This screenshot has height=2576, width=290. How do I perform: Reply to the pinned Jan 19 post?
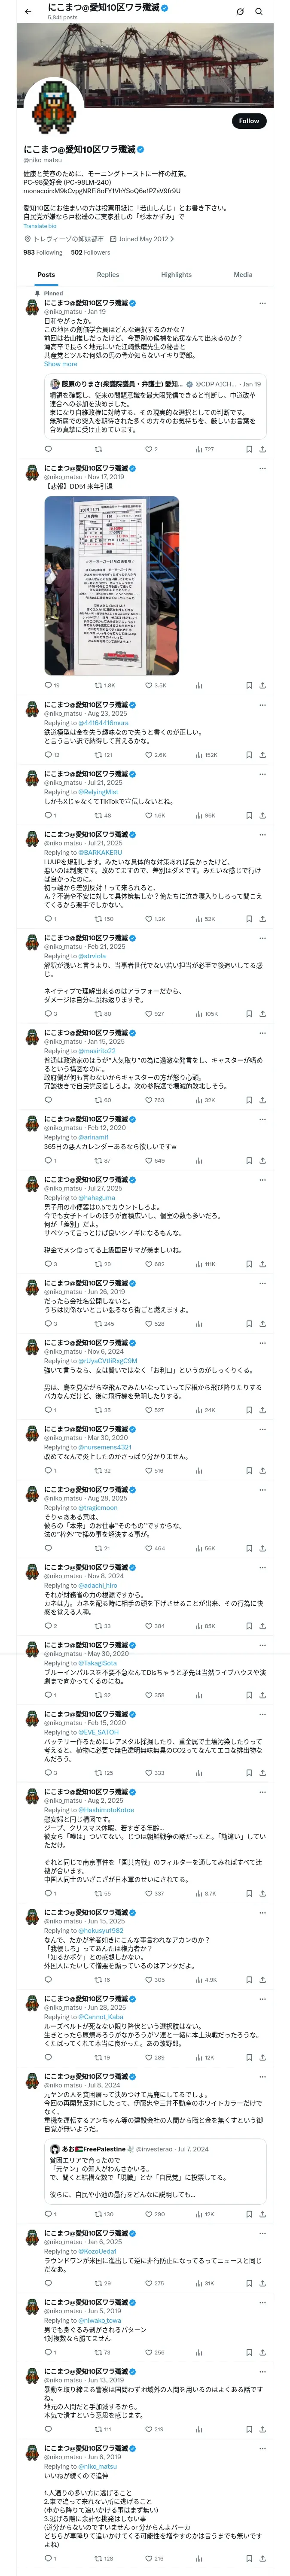[48, 449]
